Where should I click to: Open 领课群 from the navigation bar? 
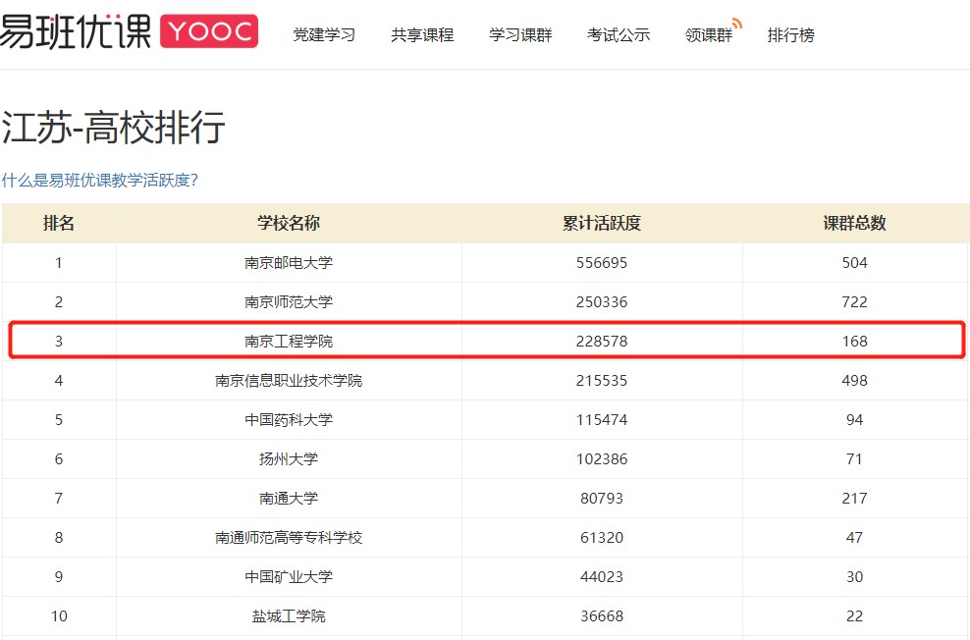pyautogui.click(x=708, y=35)
